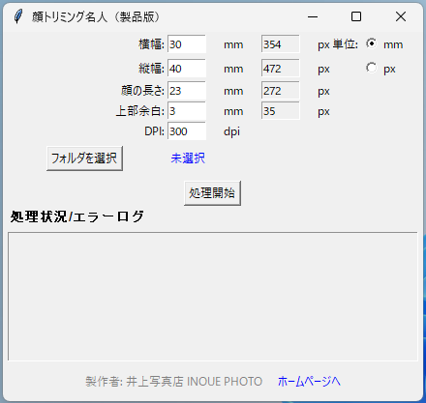Click the 上部余白 px field showing 35
The width and height of the screenshot is (426, 403).
[281, 111]
